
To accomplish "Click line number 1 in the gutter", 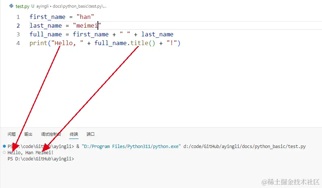I will 18,17.
